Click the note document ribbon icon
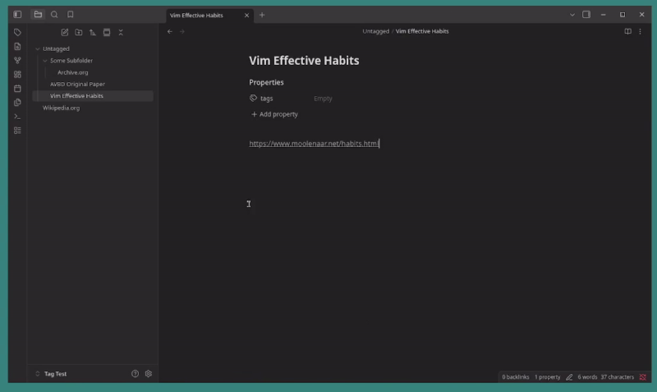The height and width of the screenshot is (392, 657). [17, 47]
